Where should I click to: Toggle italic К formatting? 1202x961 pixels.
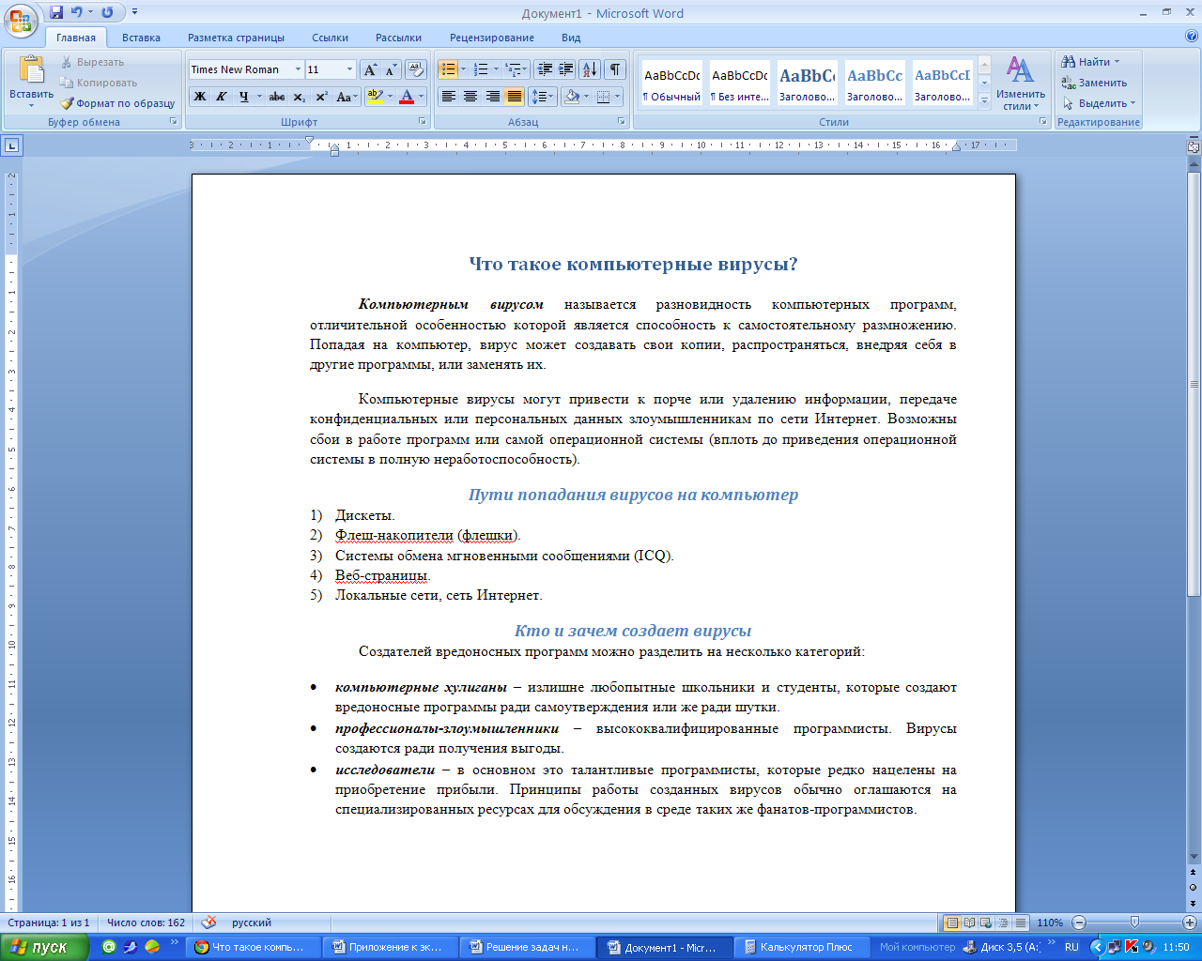[222, 97]
